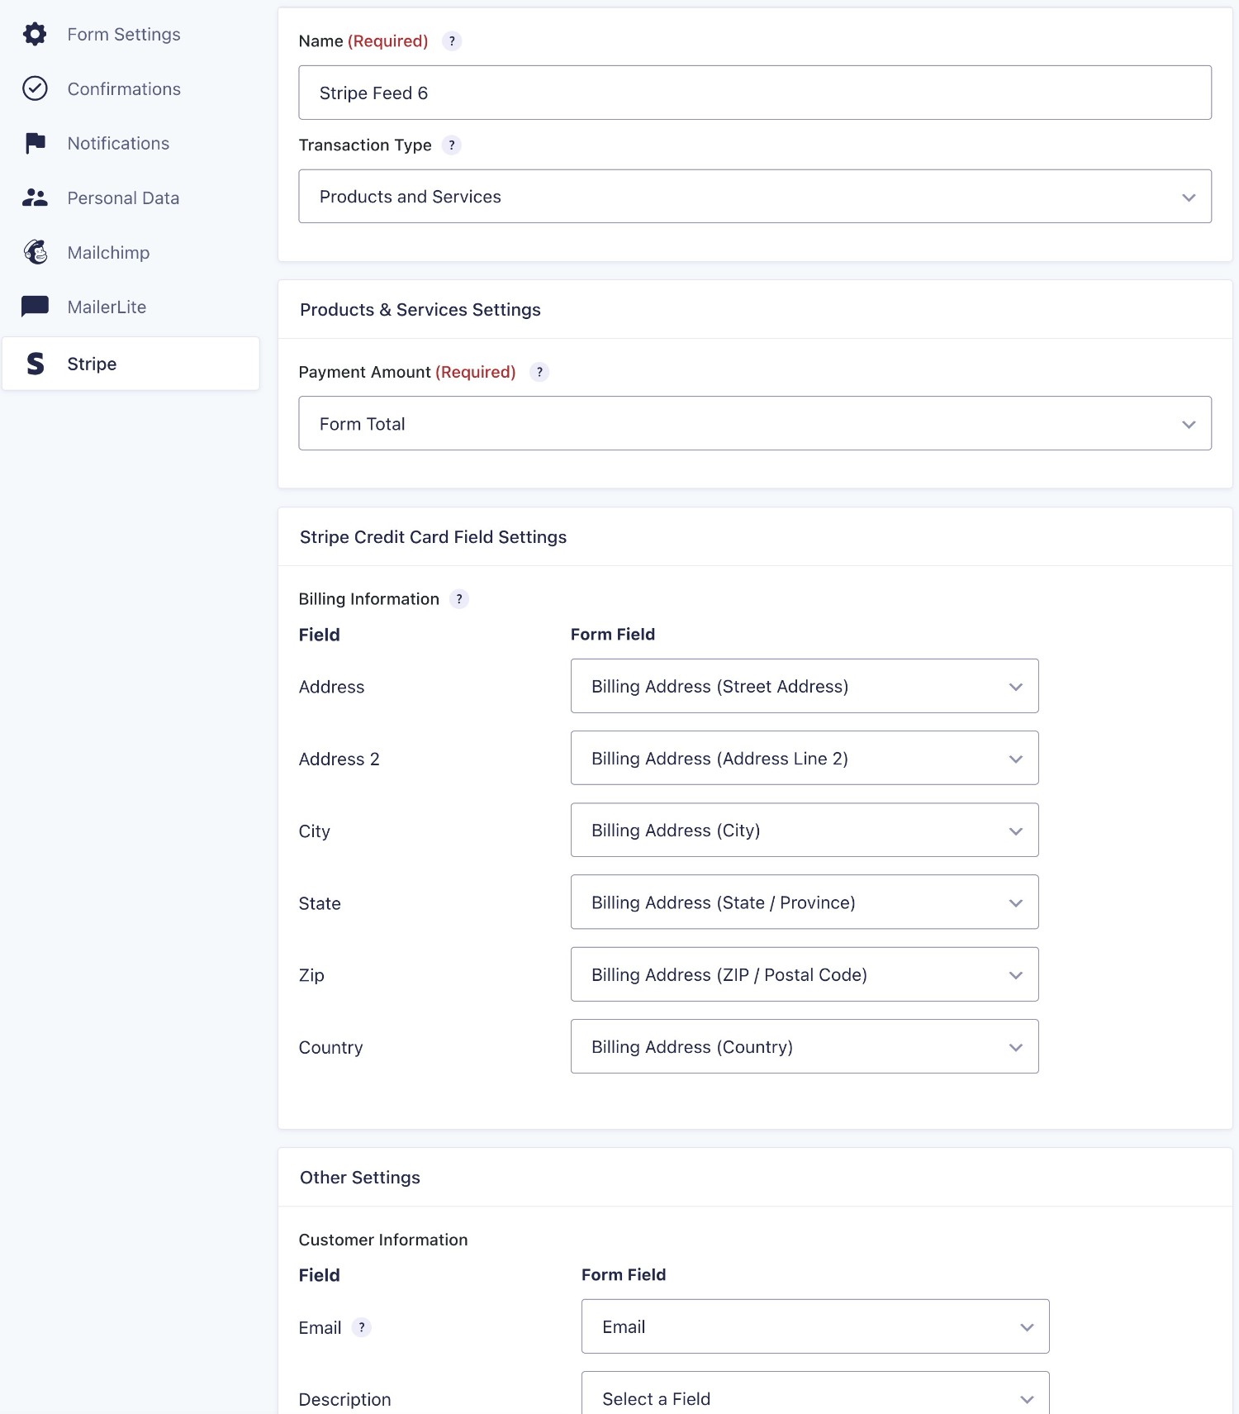The width and height of the screenshot is (1239, 1414).
Task: Open the Address form field dropdown
Action: 805,686
